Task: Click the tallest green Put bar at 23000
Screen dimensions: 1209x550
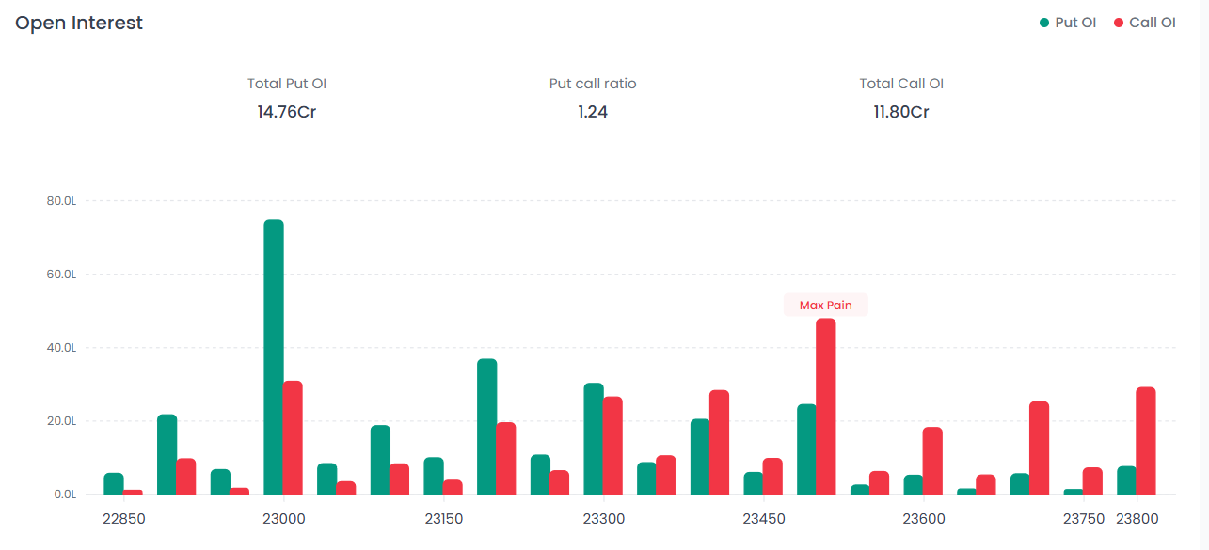Action: coord(274,357)
